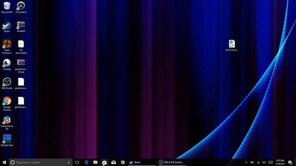
Task: Switch to the running Steam window
Action: click(142, 162)
